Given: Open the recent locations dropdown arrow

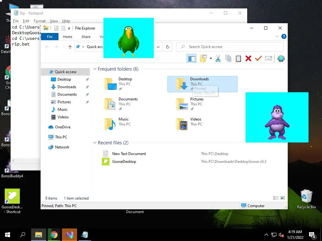Looking at the screenshot, I should pos(64,47).
